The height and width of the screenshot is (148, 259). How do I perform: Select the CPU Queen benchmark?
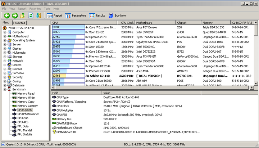[24, 110]
